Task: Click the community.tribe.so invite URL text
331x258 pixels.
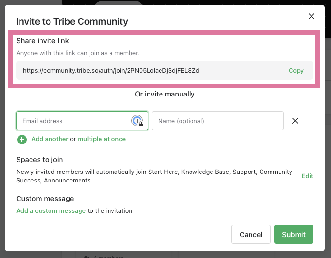Action: click(111, 70)
